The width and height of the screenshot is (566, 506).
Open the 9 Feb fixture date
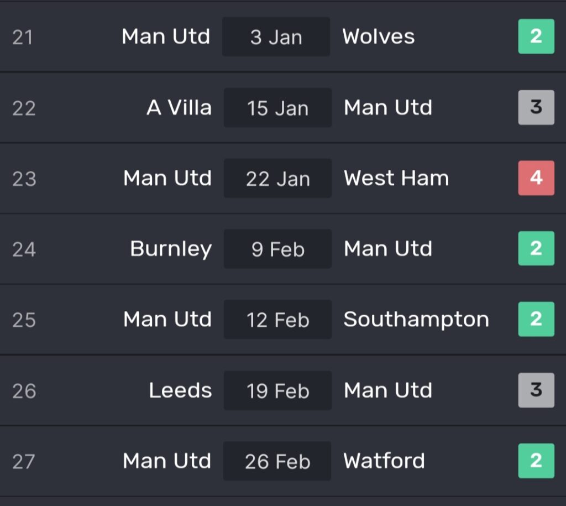pyautogui.click(x=277, y=249)
